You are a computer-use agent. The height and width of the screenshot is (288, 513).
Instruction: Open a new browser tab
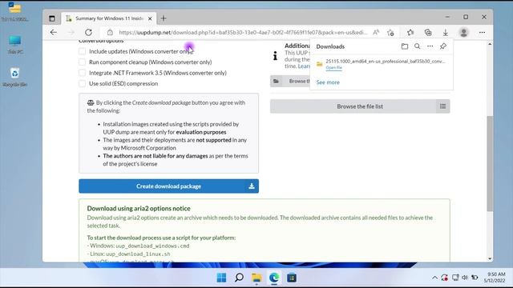click(164, 18)
